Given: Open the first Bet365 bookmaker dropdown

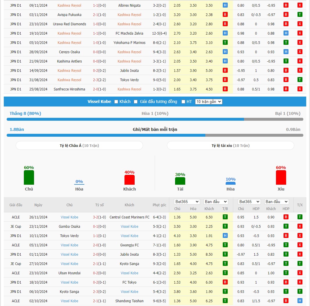Looking at the screenshot, I should coord(187,202).
